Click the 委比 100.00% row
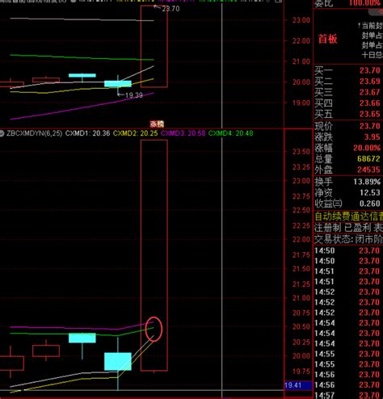This screenshot has height=399, width=383. click(x=348, y=3)
